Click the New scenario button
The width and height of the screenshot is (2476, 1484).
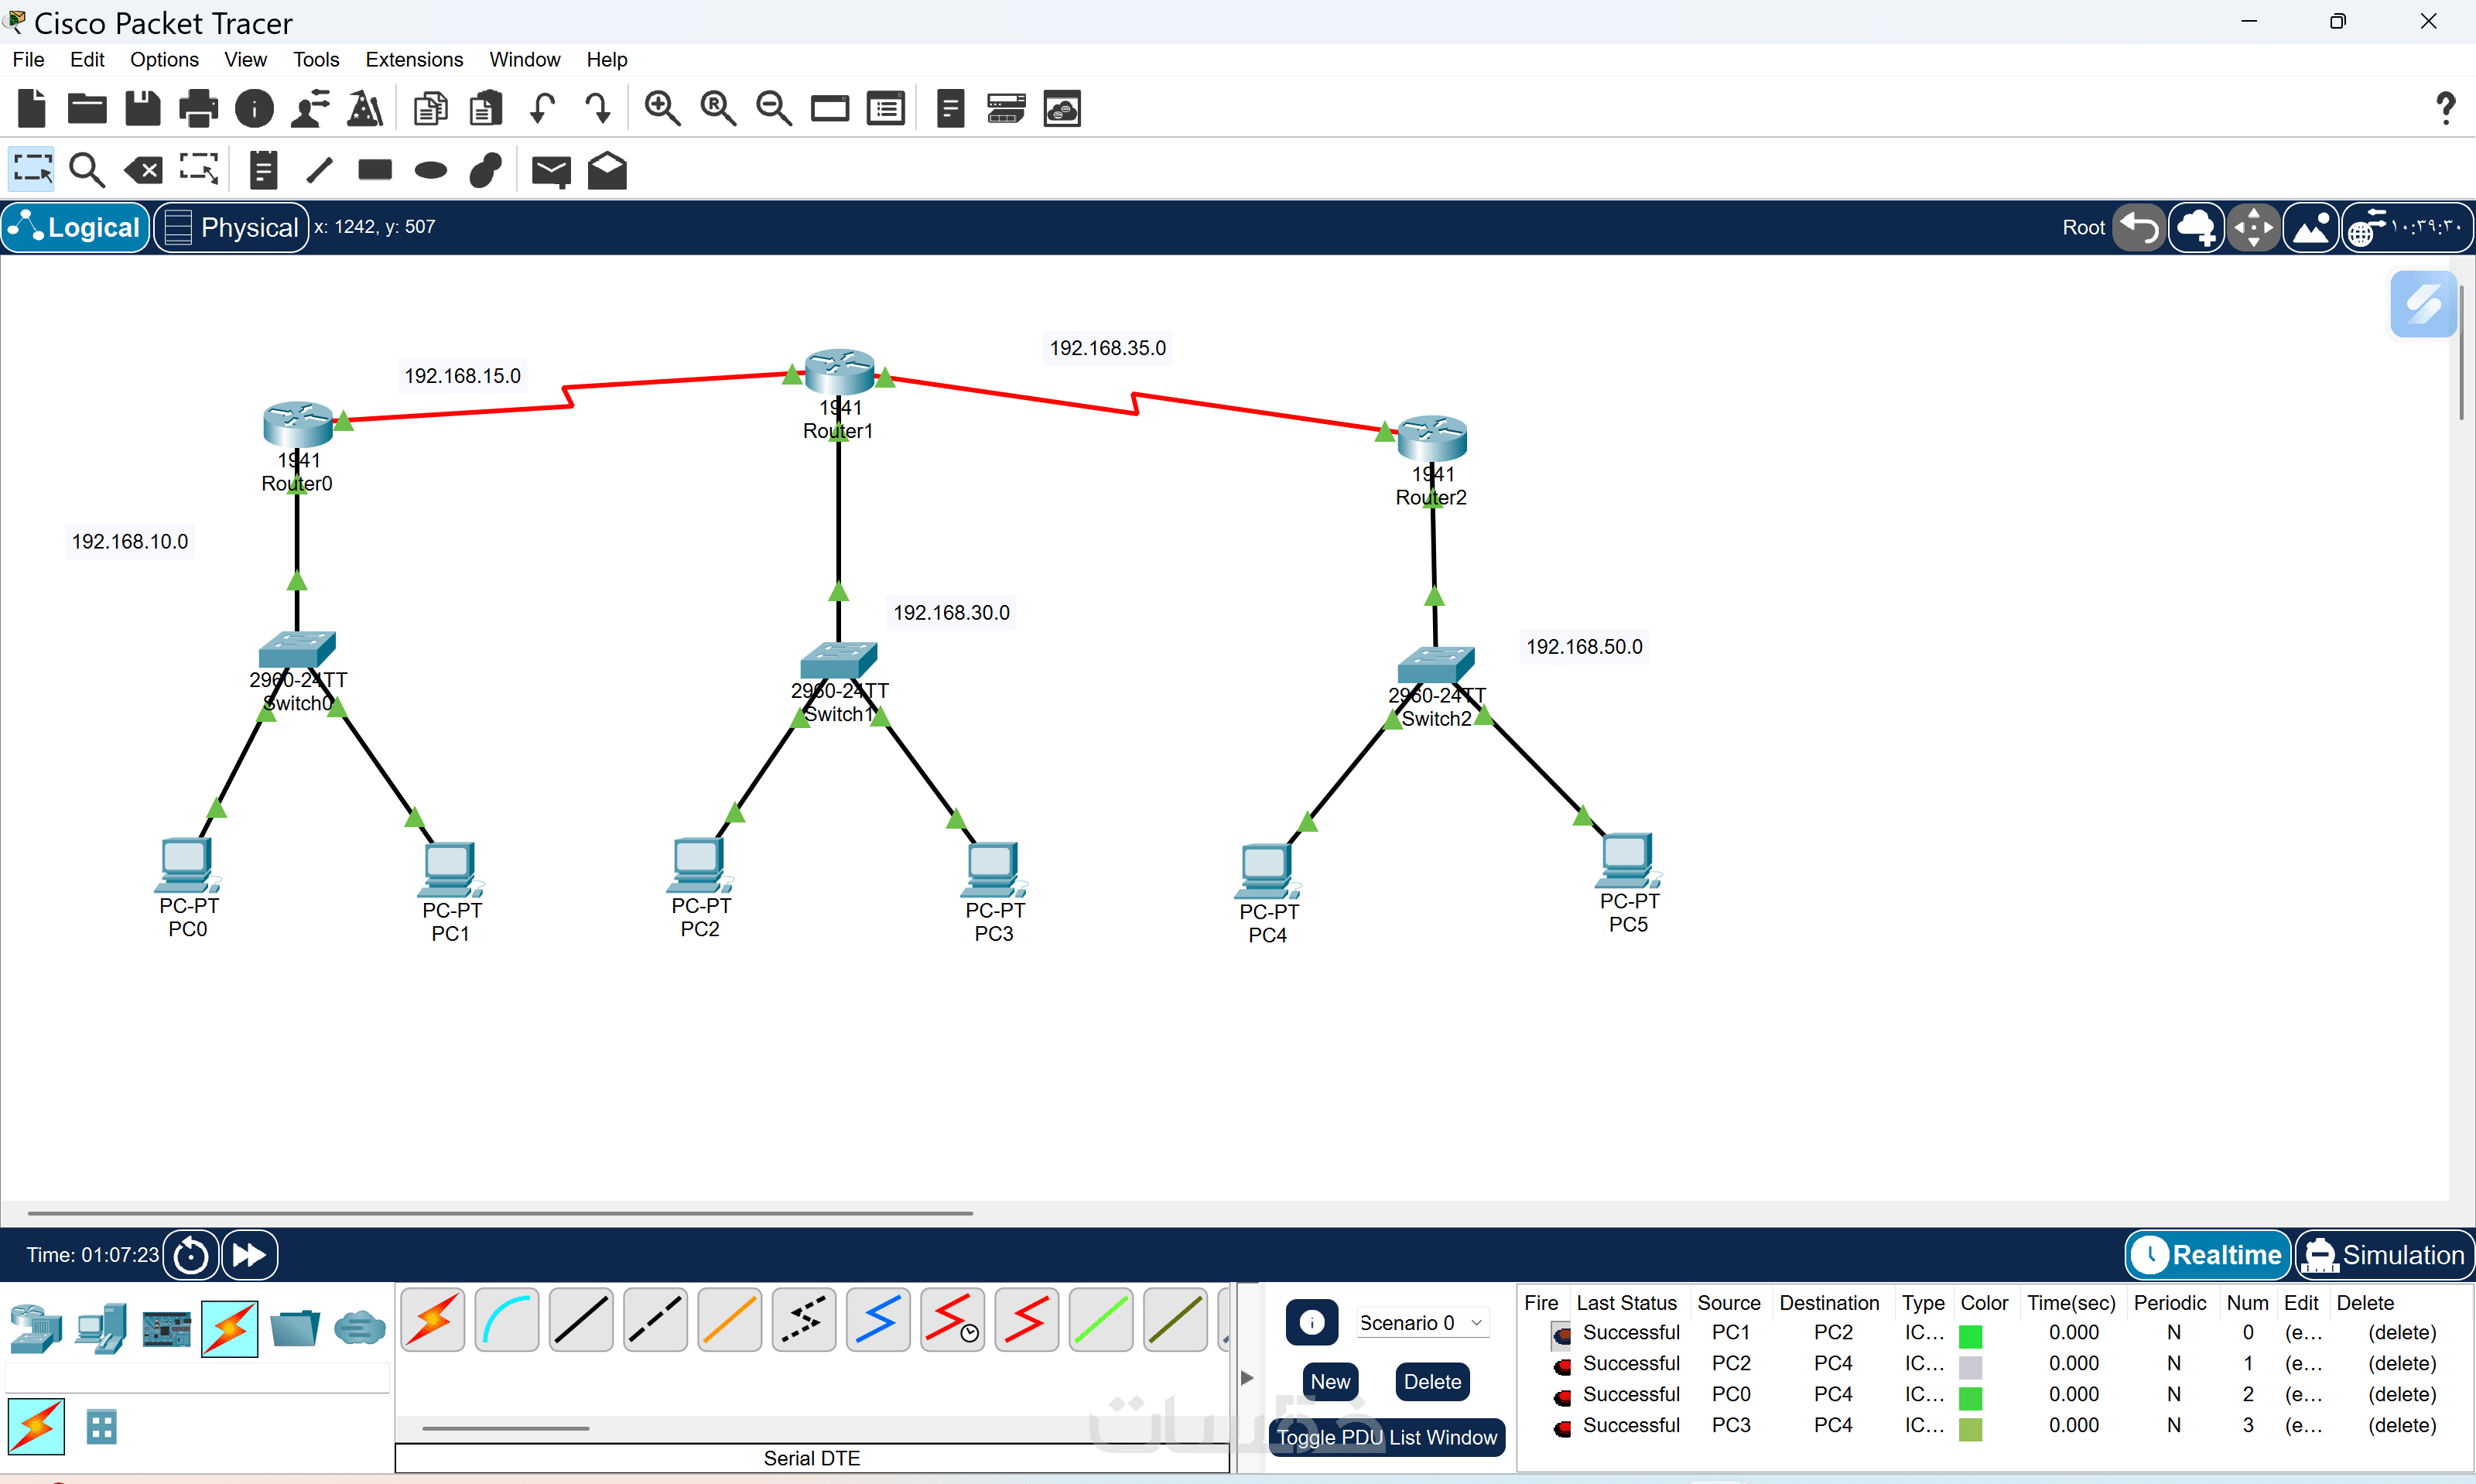[x=1330, y=1381]
